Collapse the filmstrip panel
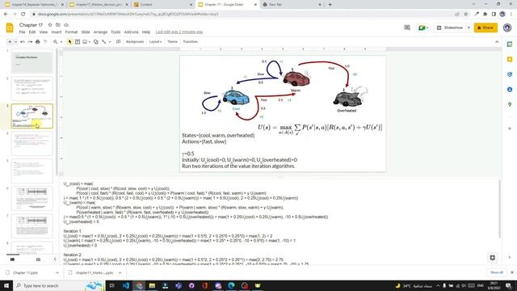This screenshot has width=517, height=291. point(55,259)
